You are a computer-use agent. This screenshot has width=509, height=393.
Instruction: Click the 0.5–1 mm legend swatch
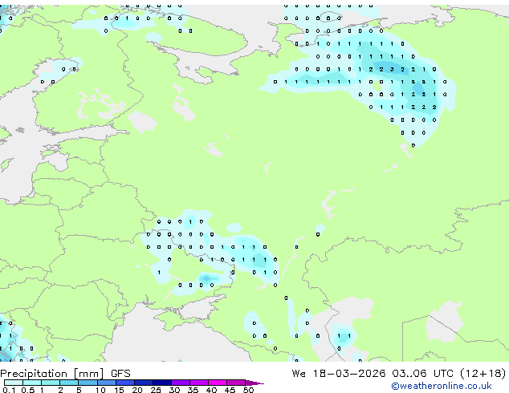32,383
